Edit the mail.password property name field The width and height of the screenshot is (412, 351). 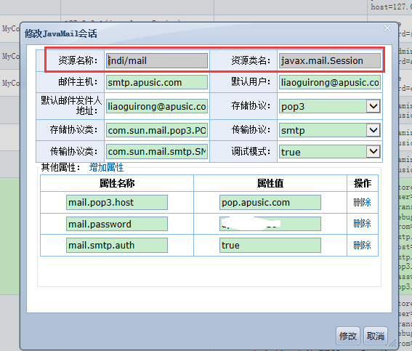117,224
